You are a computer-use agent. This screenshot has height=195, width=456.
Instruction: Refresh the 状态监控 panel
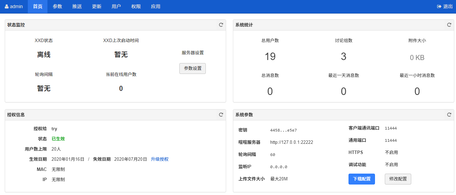tap(221, 25)
